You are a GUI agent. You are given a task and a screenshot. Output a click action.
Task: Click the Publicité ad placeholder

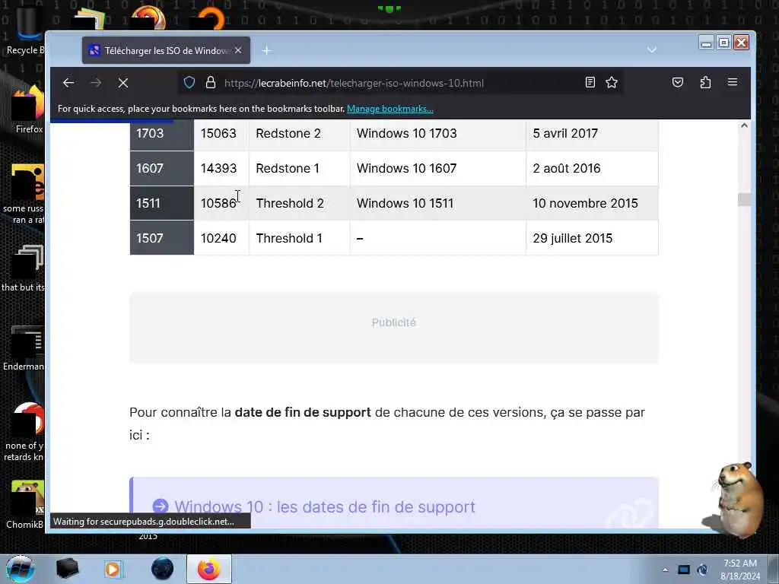click(394, 328)
